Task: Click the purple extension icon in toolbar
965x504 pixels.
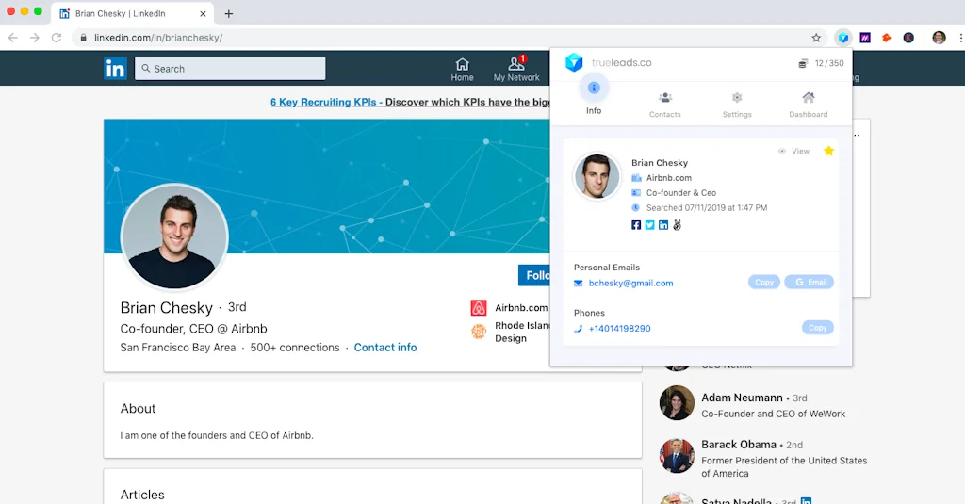Action: [865, 38]
